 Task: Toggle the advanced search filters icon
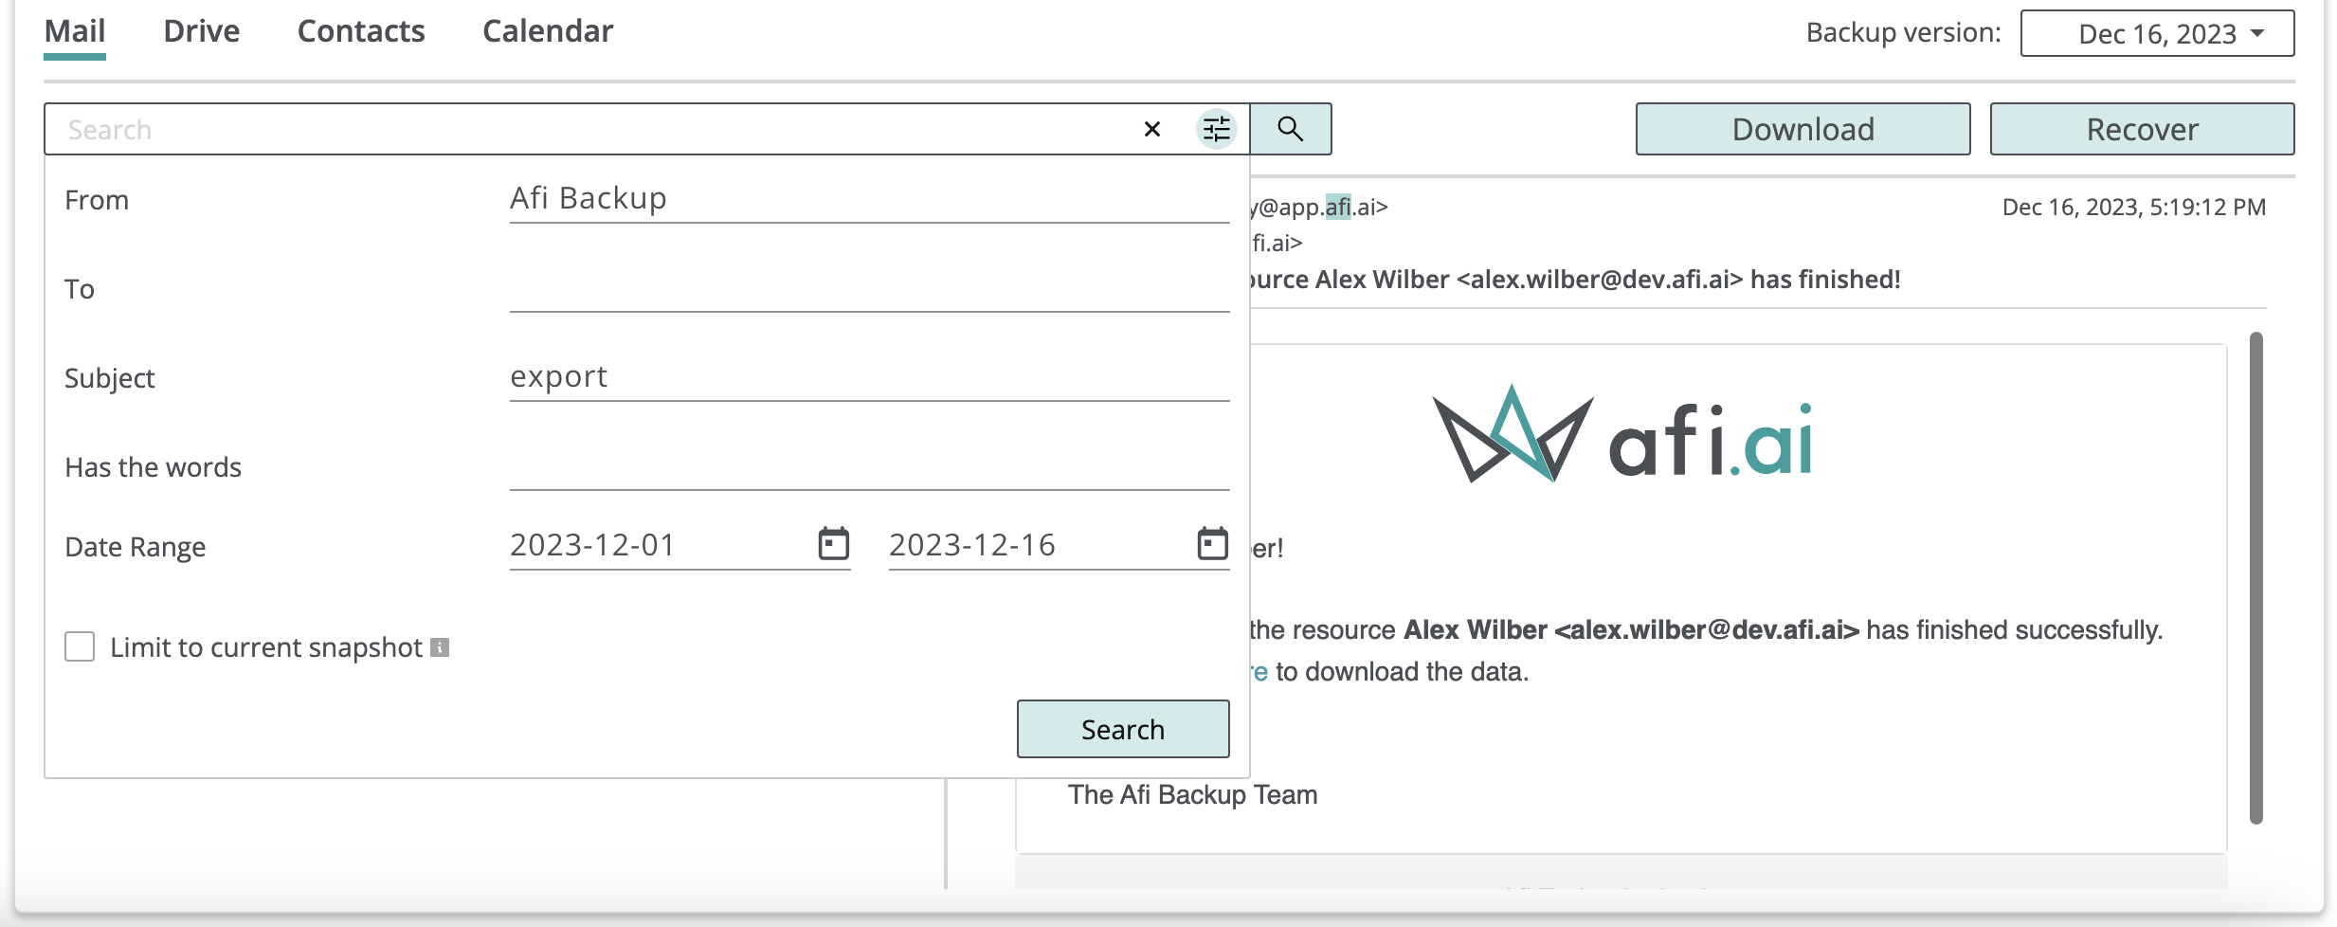[x=1216, y=129]
